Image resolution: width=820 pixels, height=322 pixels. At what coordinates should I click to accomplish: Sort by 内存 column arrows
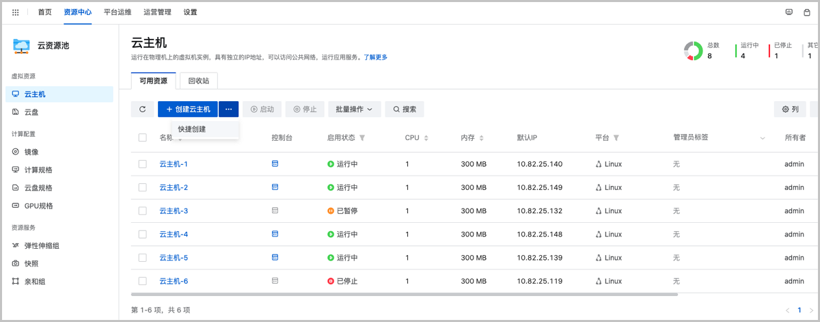482,138
